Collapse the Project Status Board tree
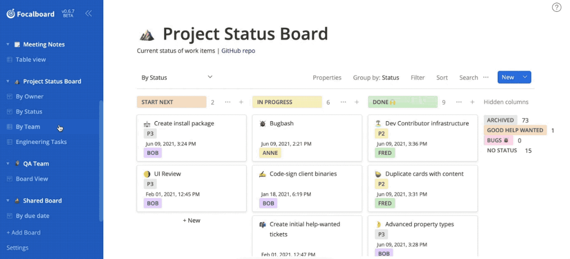The image size is (570, 259). [8, 82]
